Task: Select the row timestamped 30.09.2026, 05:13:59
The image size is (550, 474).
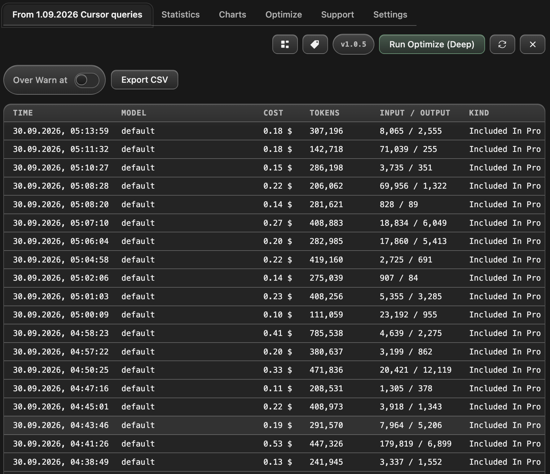Action: (274, 131)
